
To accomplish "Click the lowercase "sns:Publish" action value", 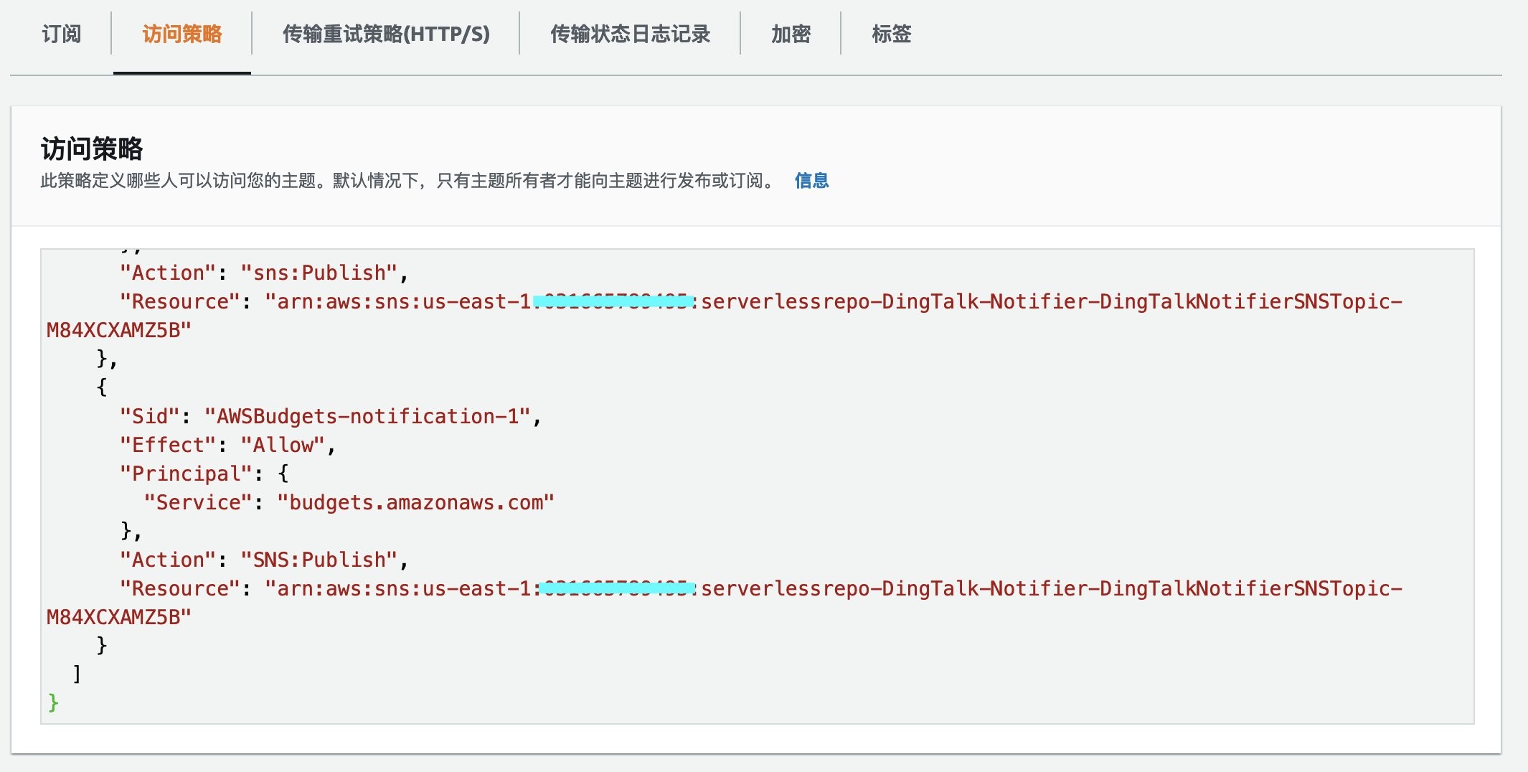I will (x=319, y=273).
